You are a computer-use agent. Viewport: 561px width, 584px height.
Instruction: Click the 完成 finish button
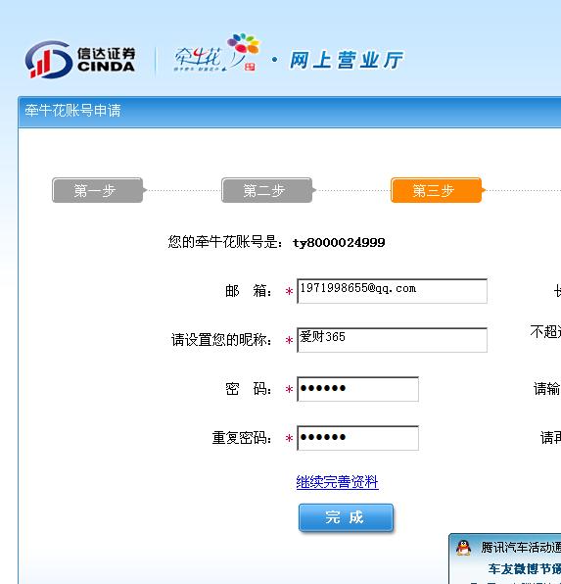(346, 517)
